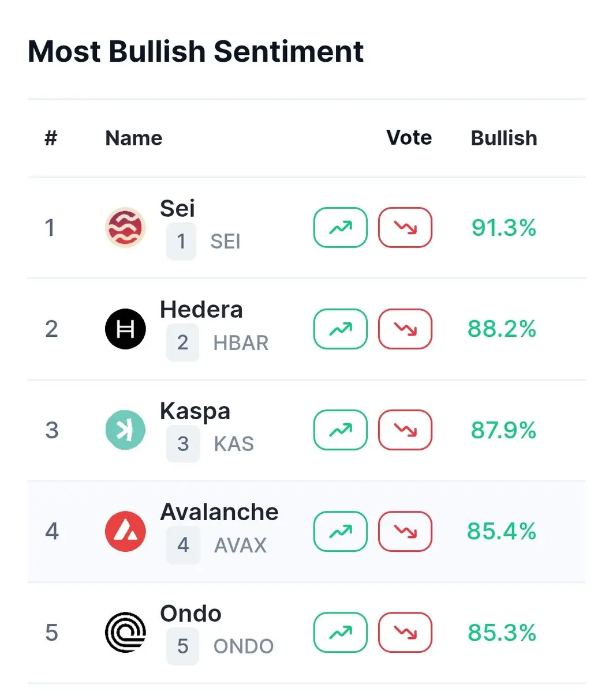Open the Avalanche name link
The image size is (613, 692).
point(219,512)
